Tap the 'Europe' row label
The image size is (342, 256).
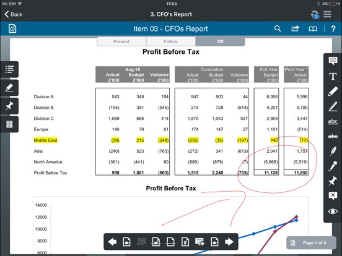click(x=41, y=129)
